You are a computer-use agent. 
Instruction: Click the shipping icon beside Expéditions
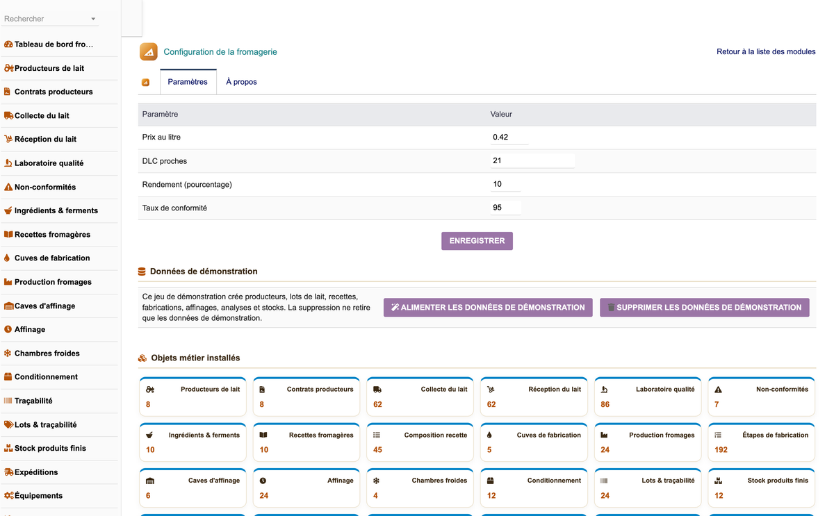(x=9, y=472)
